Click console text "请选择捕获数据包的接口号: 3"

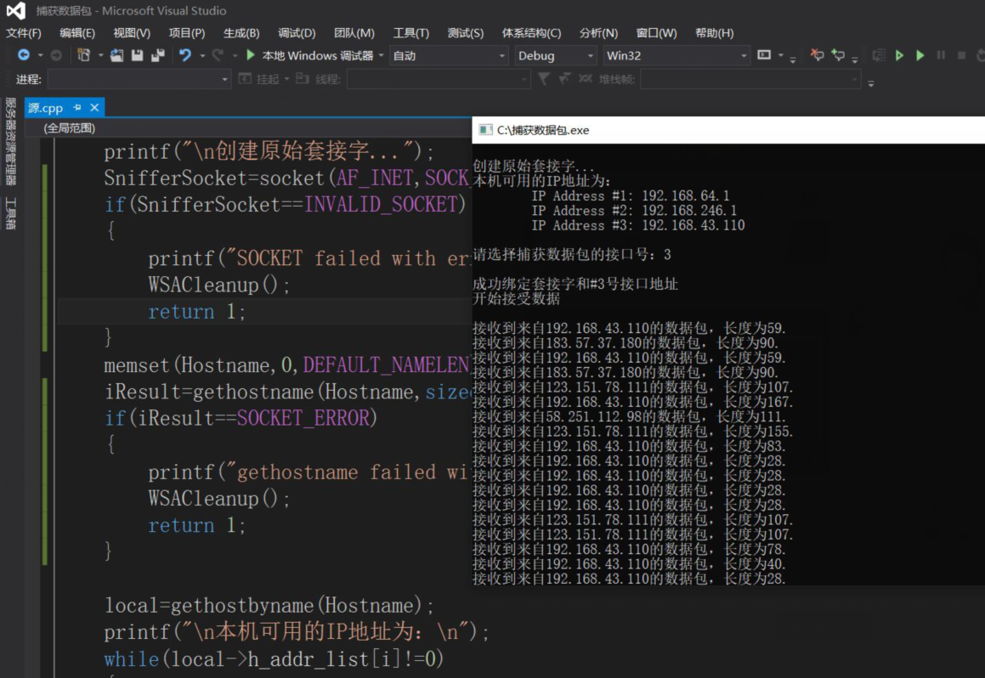(572, 254)
